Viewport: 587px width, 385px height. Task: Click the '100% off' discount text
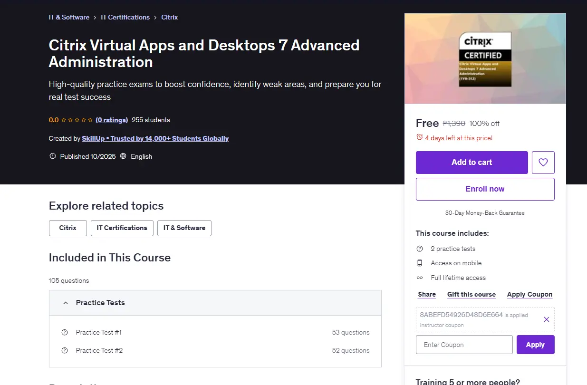point(484,123)
